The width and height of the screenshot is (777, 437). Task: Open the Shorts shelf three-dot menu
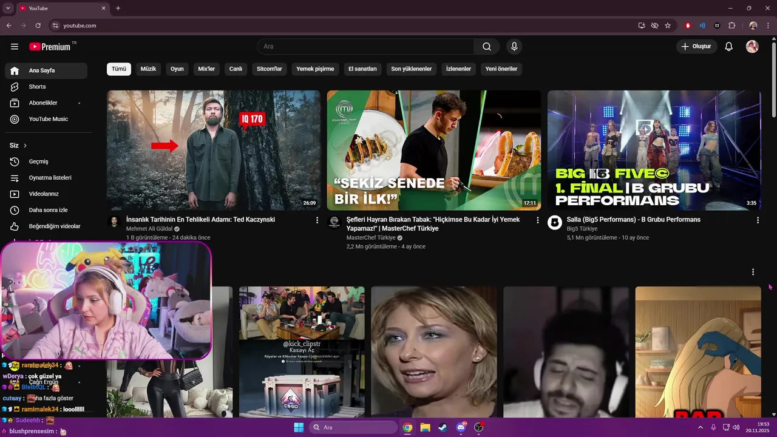753,273
